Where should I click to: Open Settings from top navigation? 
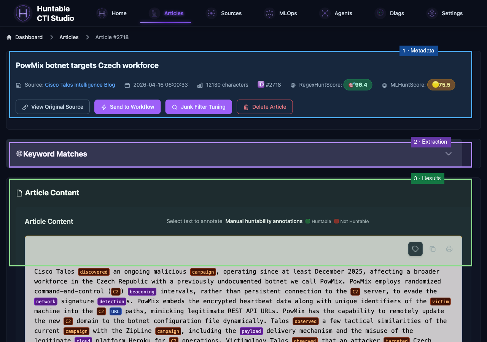pyautogui.click(x=445, y=13)
